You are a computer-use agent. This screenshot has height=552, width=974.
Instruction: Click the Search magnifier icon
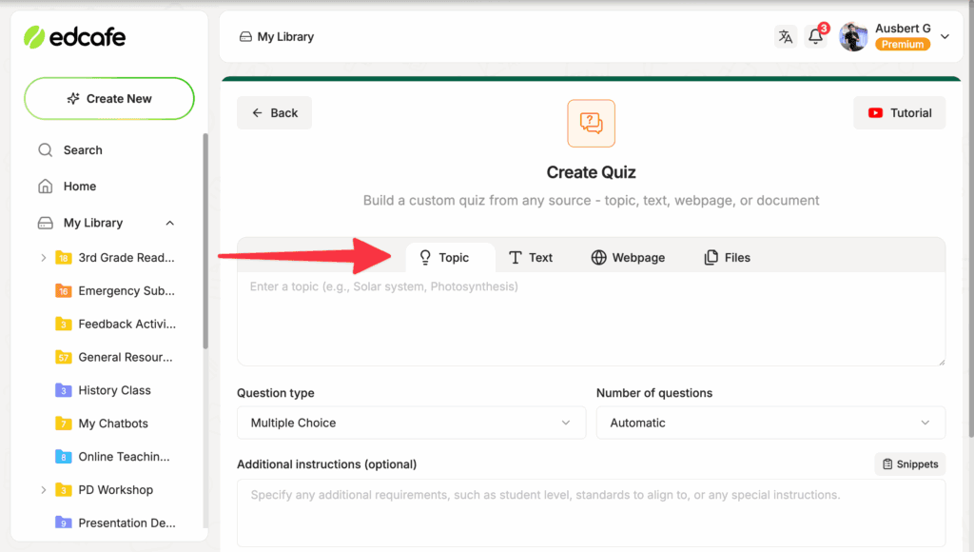(45, 150)
